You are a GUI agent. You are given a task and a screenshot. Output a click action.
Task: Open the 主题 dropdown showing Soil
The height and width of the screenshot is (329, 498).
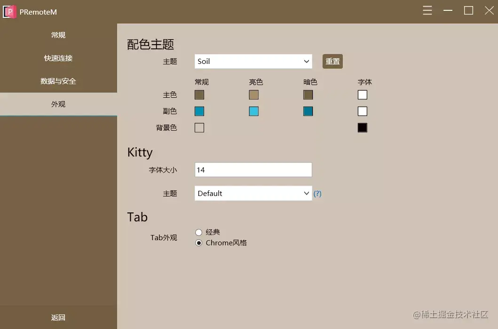[x=253, y=61]
